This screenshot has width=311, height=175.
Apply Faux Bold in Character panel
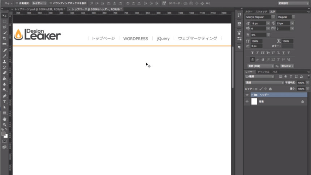(x=252, y=53)
